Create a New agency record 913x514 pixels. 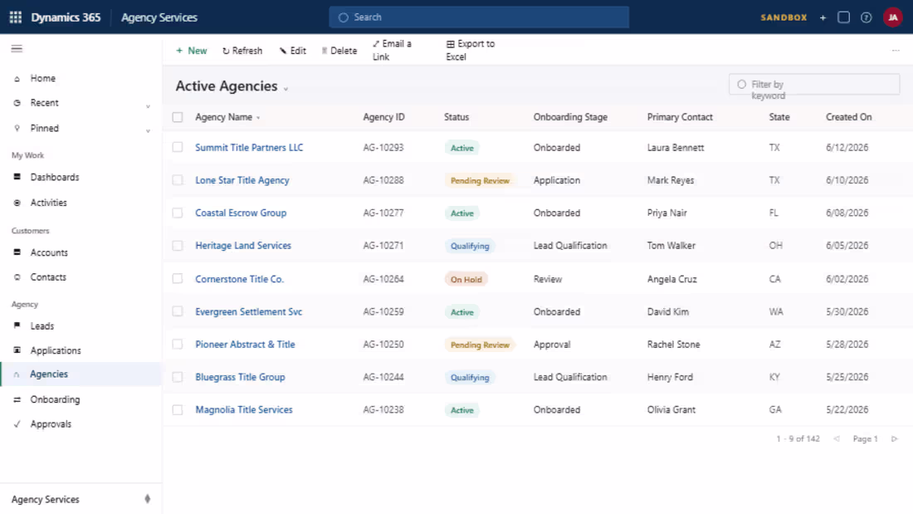point(192,51)
